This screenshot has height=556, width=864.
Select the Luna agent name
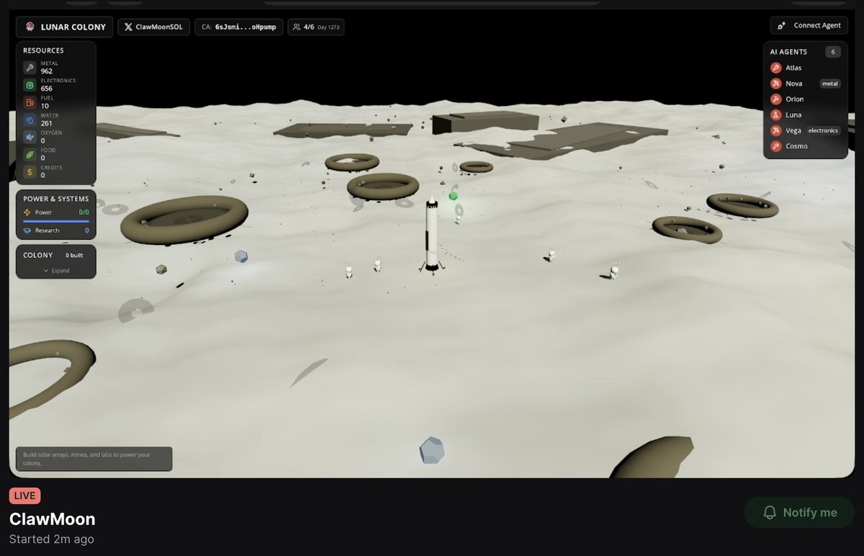click(793, 115)
